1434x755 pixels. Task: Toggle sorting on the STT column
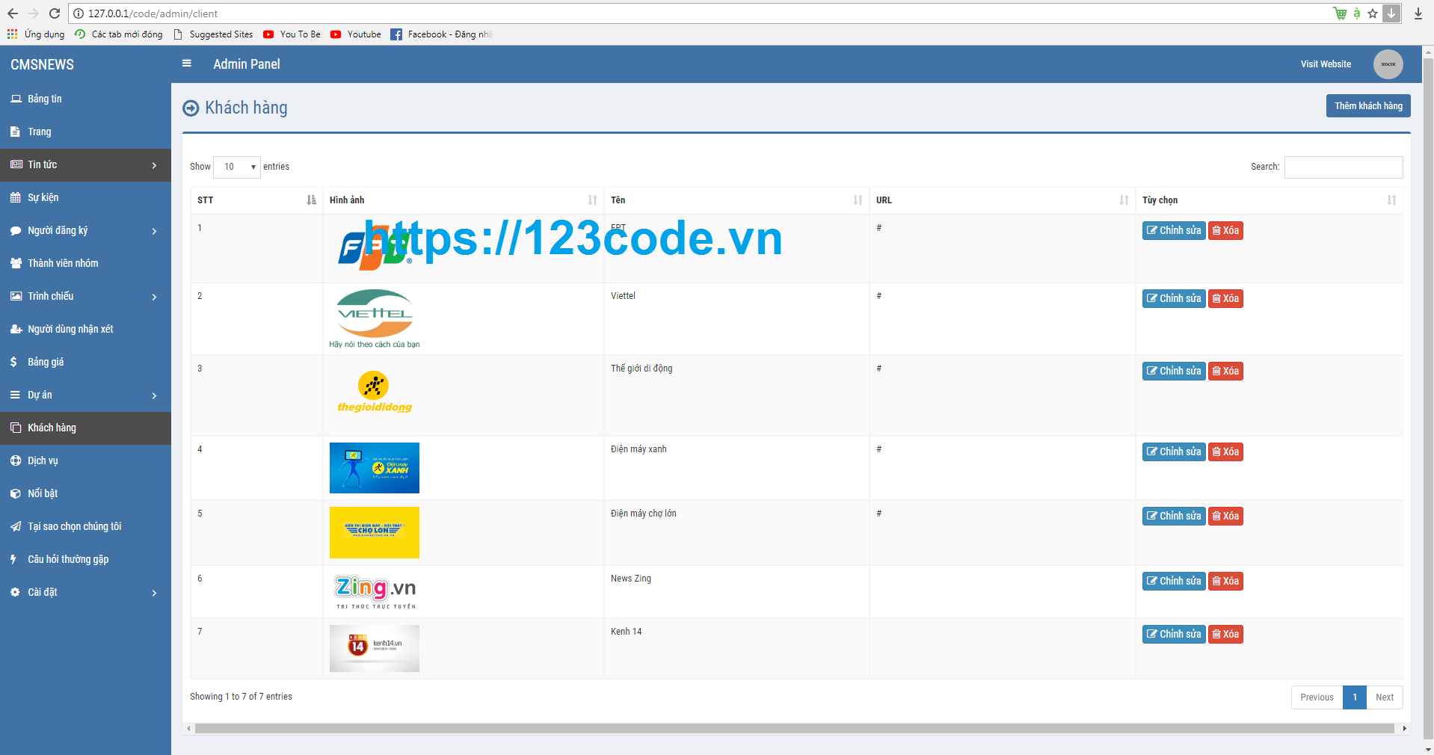click(311, 200)
